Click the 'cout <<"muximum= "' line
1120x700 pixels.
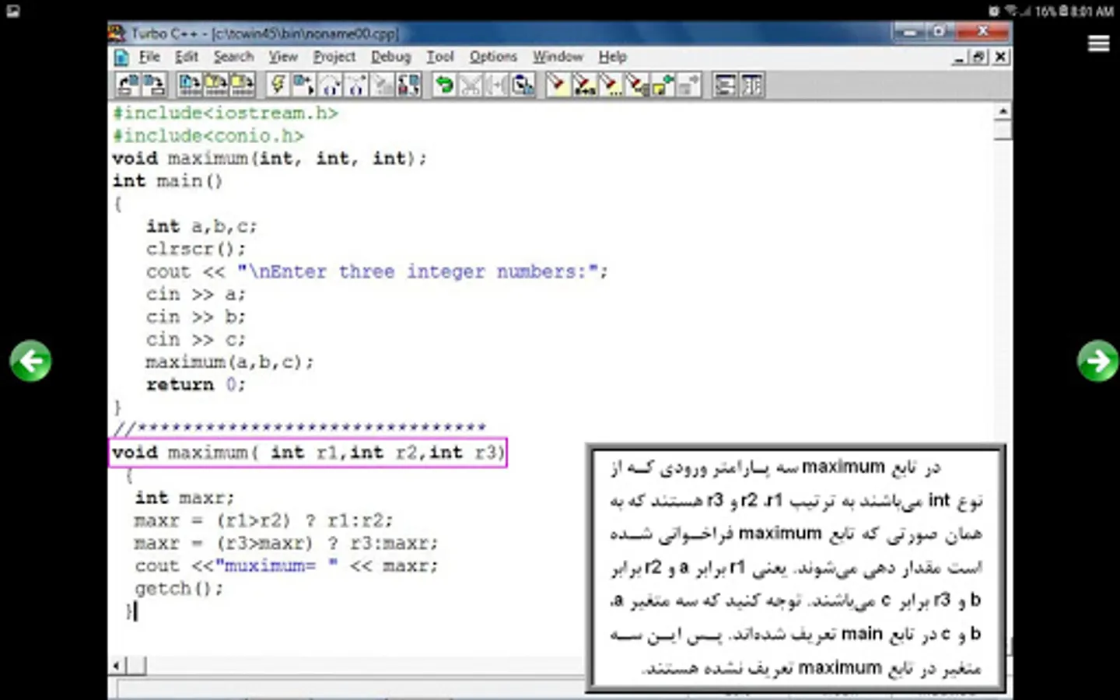pyautogui.click(x=286, y=565)
